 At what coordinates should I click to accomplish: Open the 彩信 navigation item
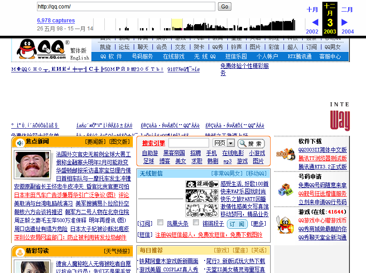(274, 47)
